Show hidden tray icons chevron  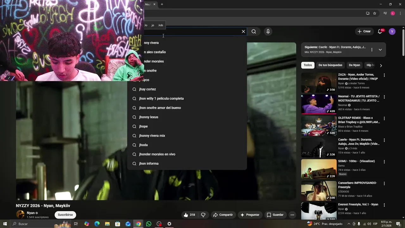[349, 224]
